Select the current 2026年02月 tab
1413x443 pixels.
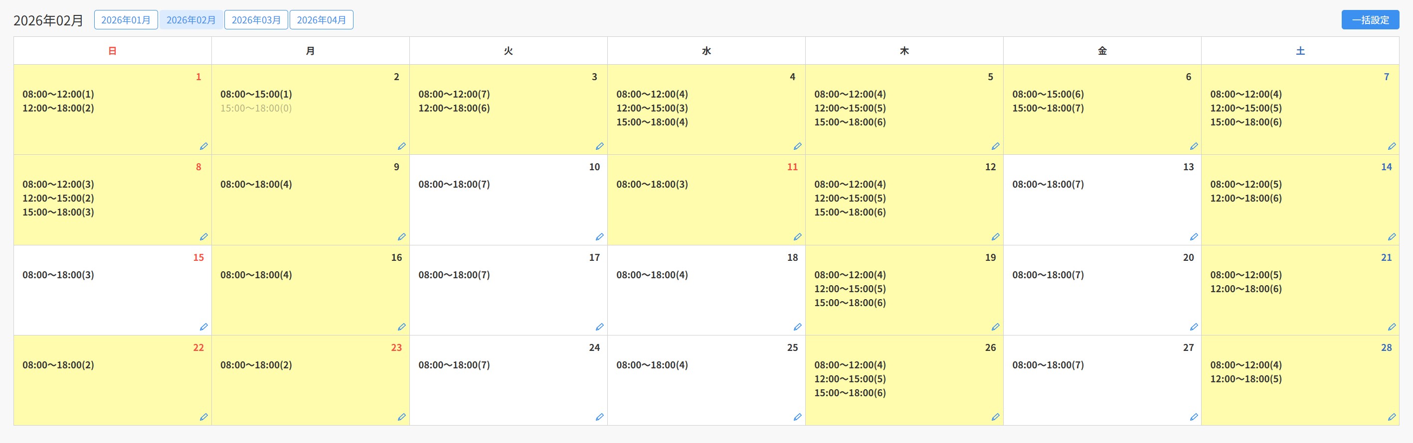point(191,20)
